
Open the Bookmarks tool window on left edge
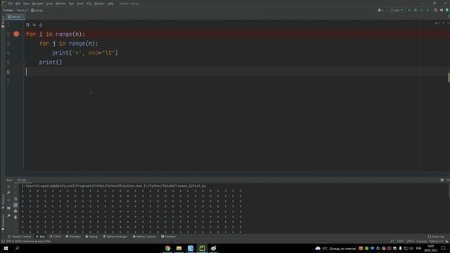(x=3, y=222)
